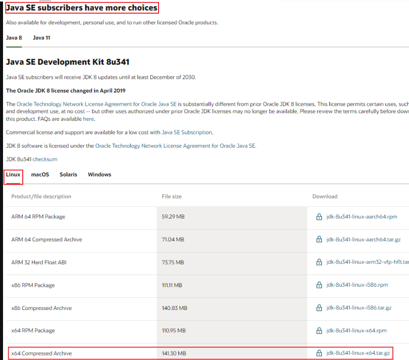The height and width of the screenshot is (360, 409).
Task: Click 'File size' column header
Action: 172,197
